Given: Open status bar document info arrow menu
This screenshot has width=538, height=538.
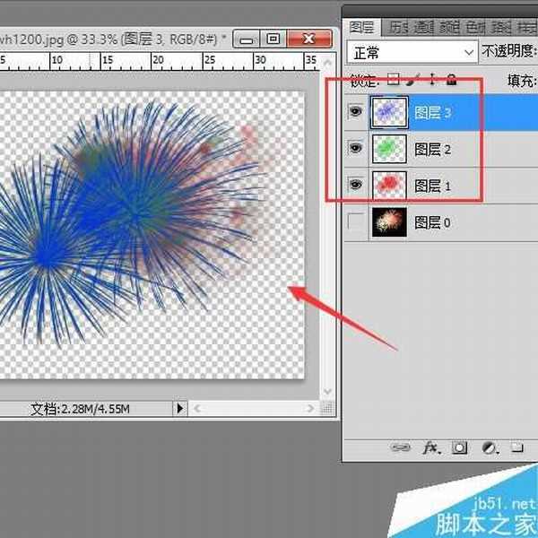Looking at the screenshot, I should [x=179, y=409].
